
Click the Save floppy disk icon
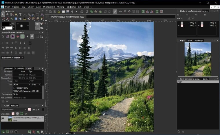coord(68,12)
